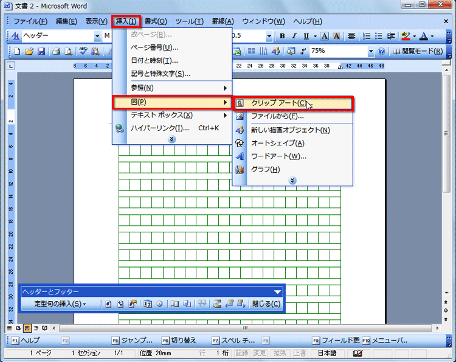Insert date icon in header footer toolbar
The width and height of the screenshot is (456, 362).
pos(148,304)
